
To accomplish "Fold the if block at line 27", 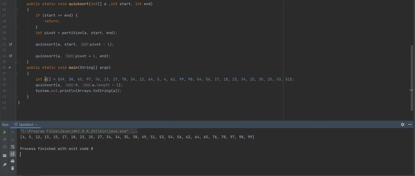I will click(x=16, y=16).
